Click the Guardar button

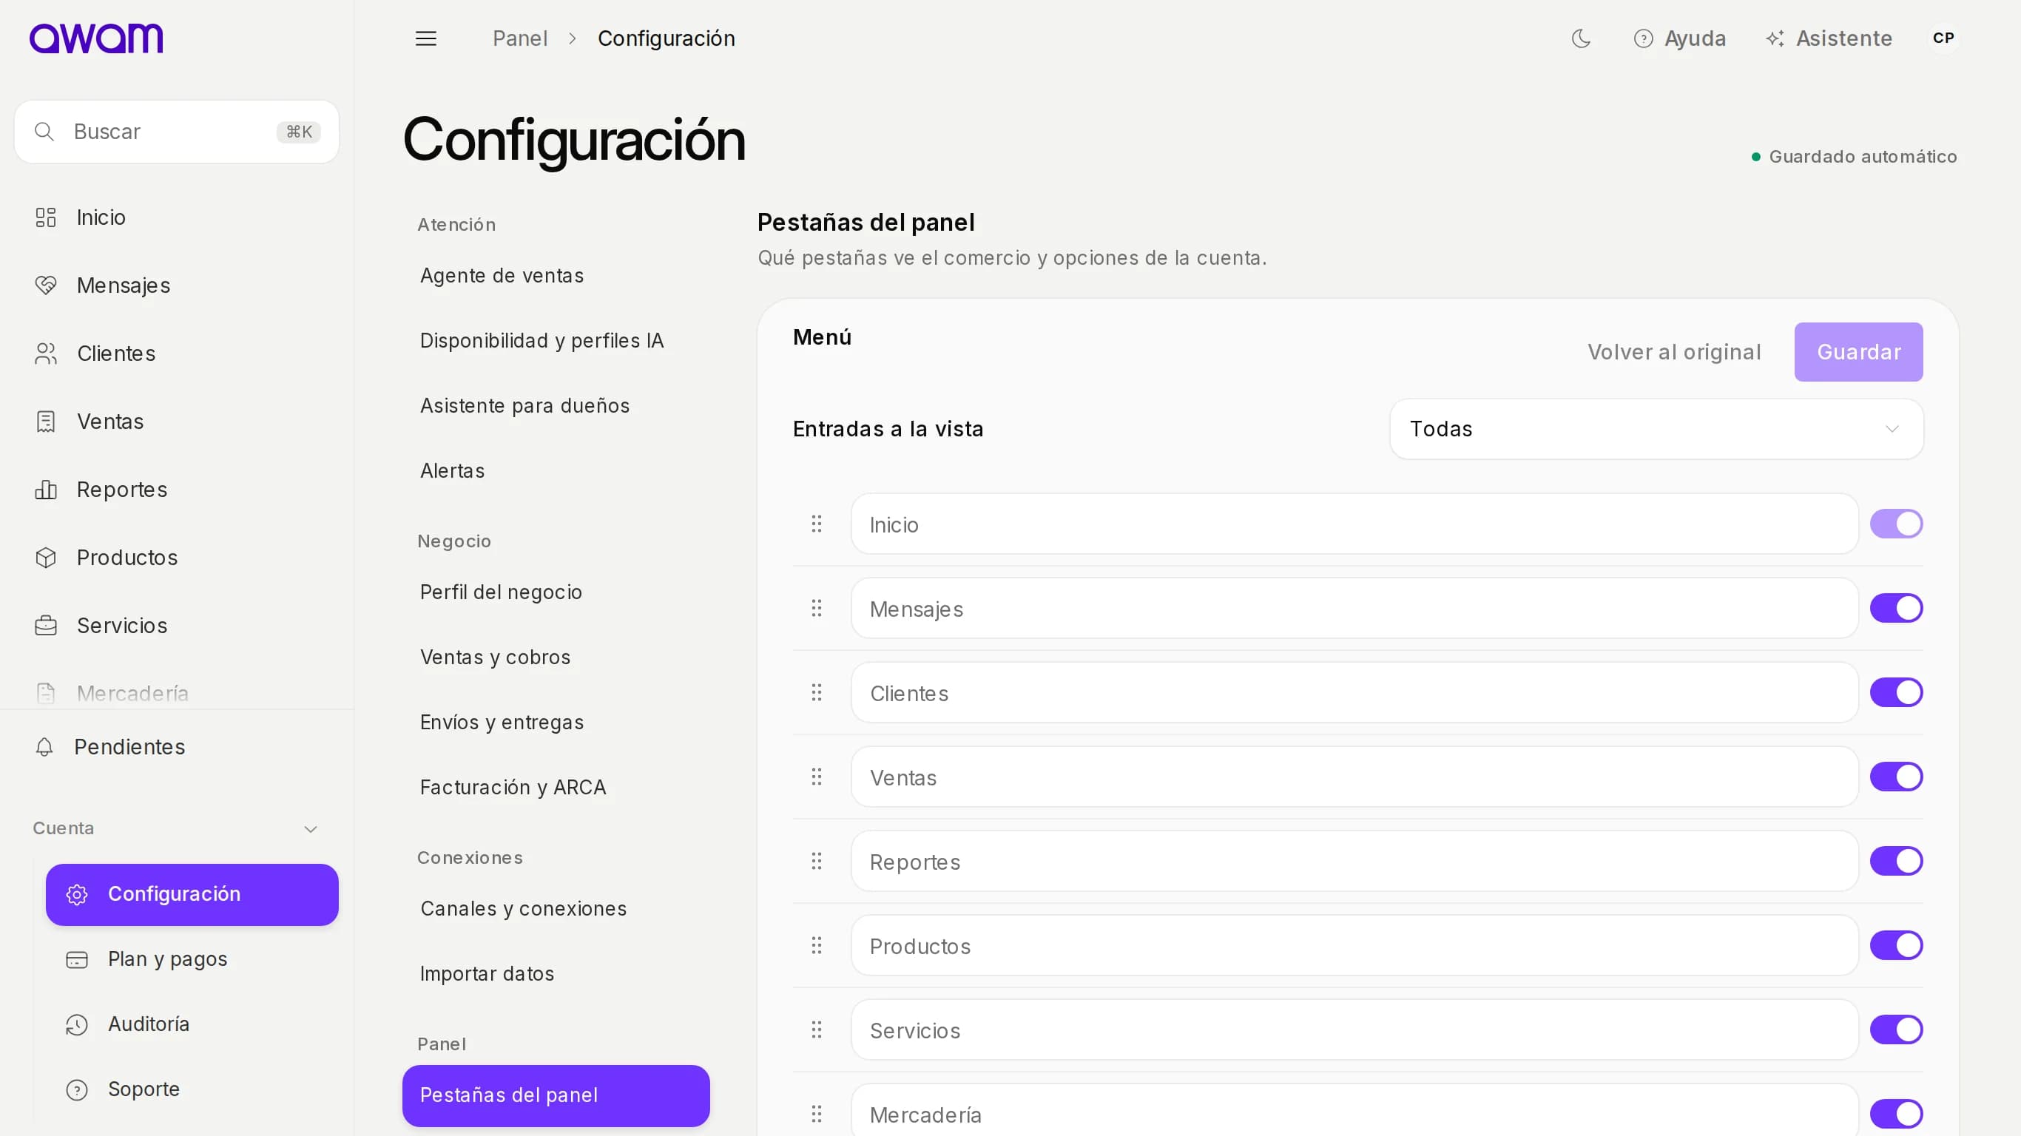(1858, 352)
